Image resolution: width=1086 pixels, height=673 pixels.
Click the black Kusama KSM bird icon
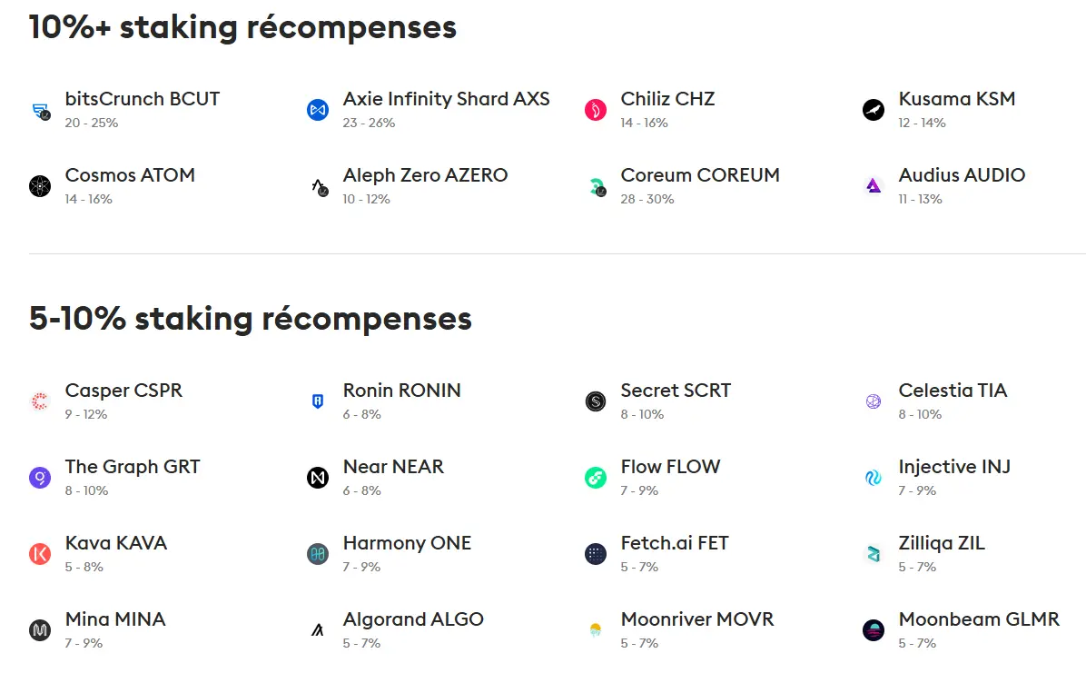click(x=874, y=110)
